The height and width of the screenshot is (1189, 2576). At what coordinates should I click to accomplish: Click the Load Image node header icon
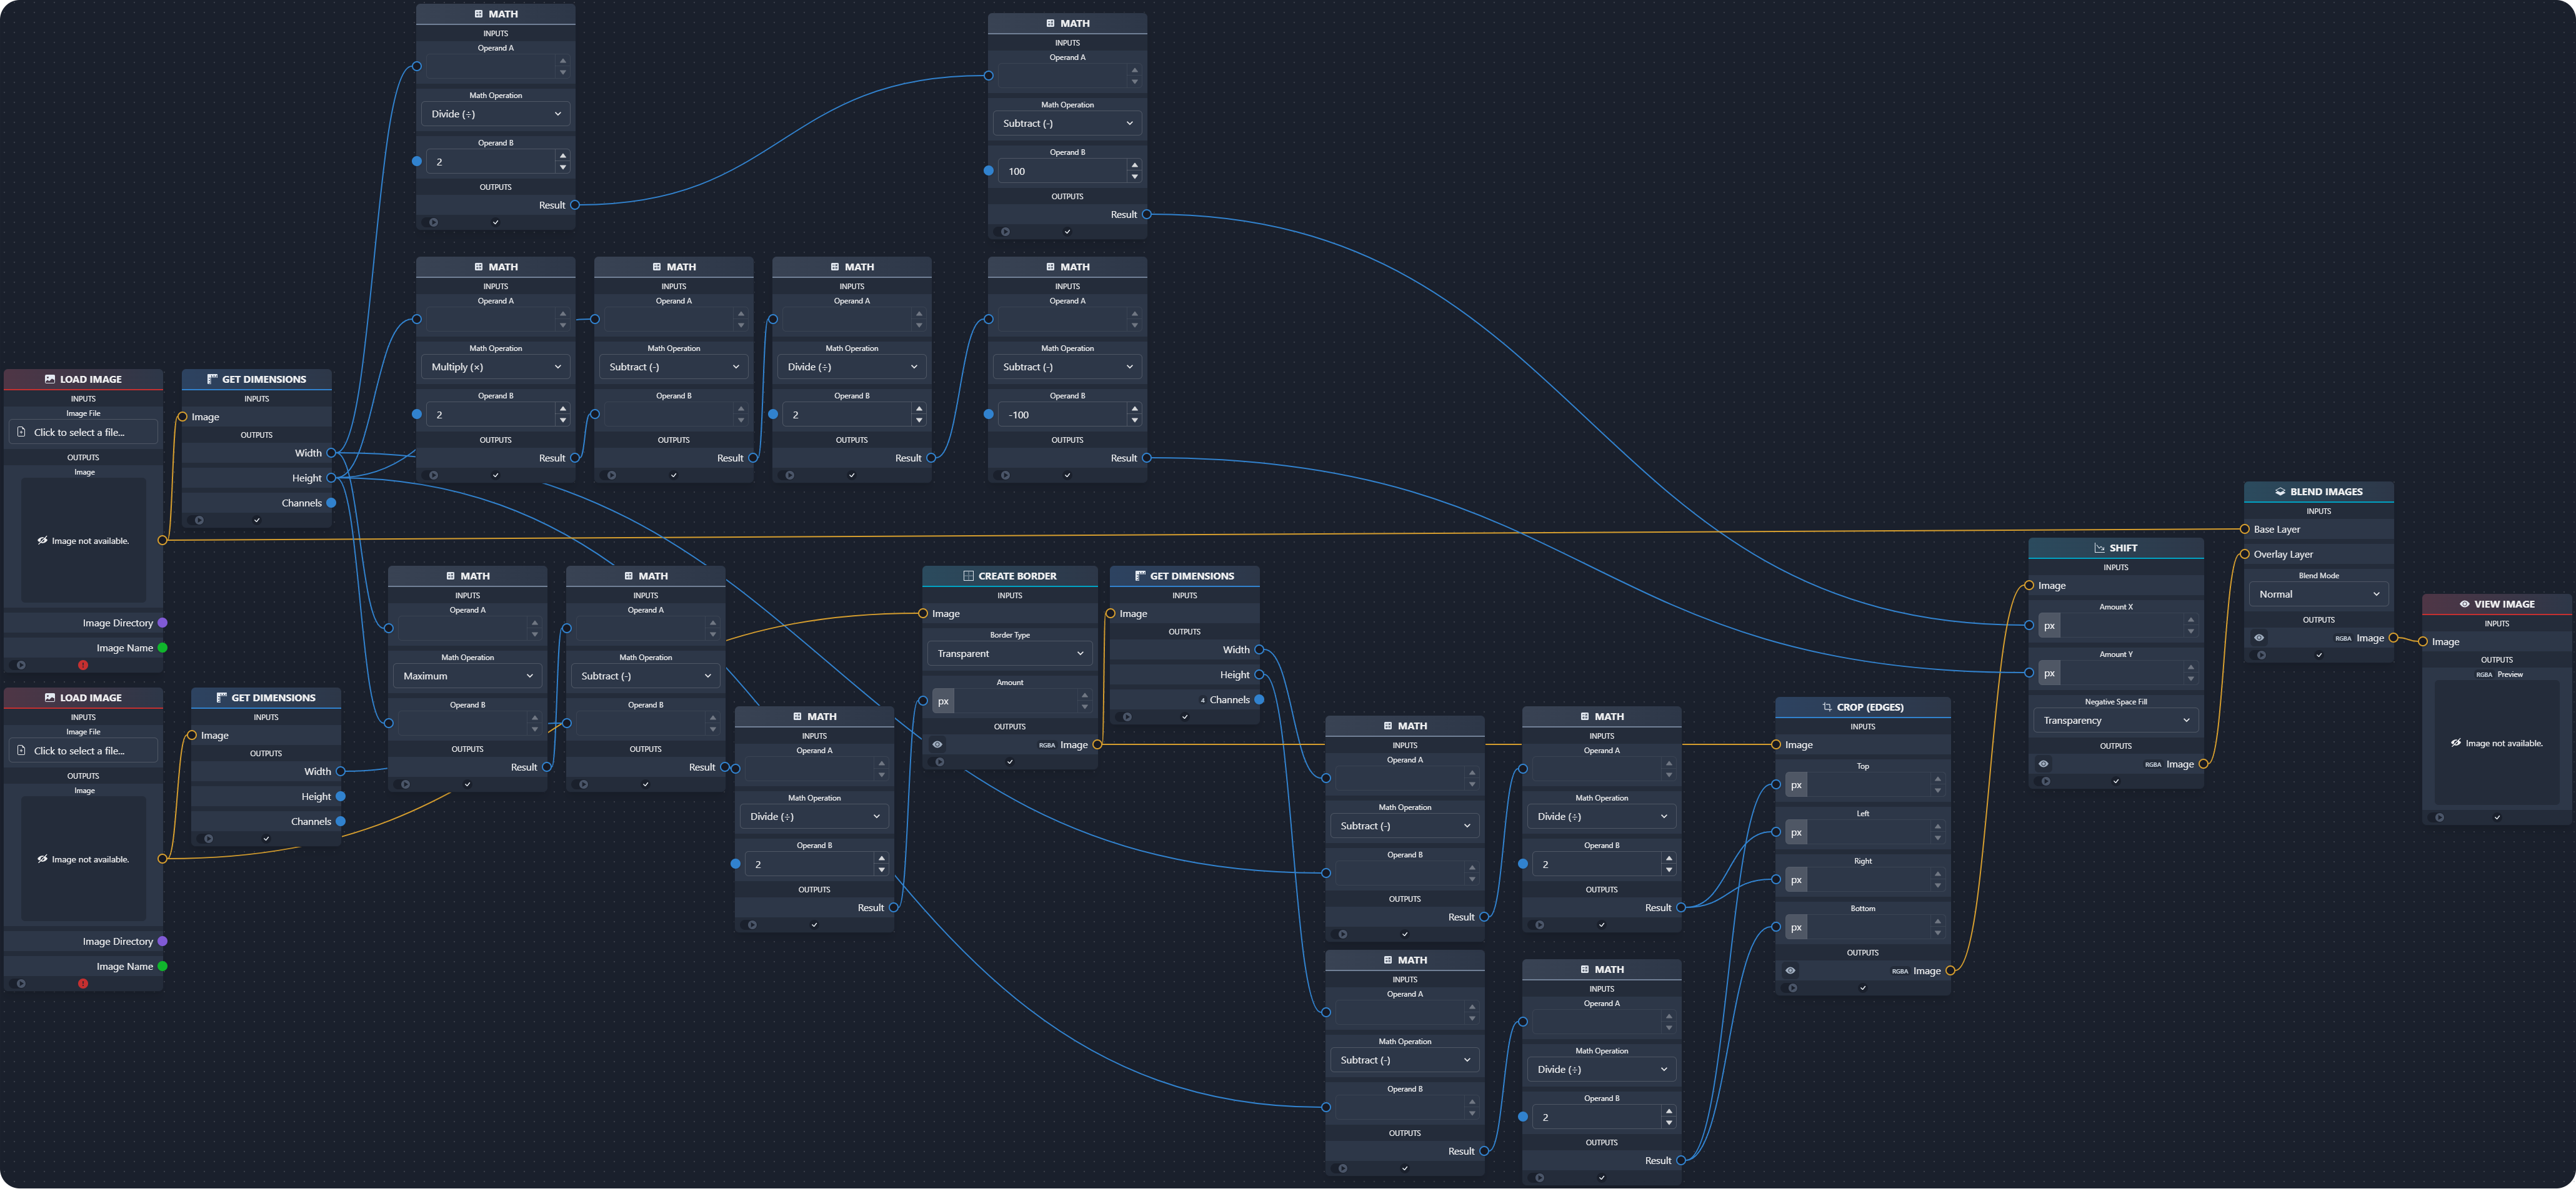click(x=50, y=378)
